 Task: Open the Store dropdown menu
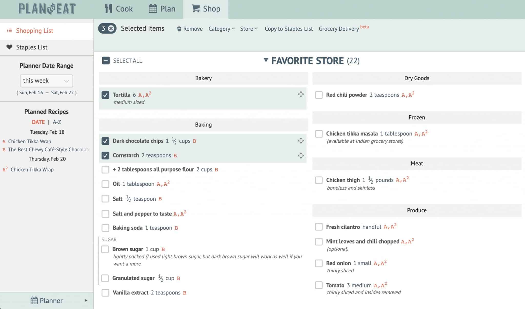249,29
